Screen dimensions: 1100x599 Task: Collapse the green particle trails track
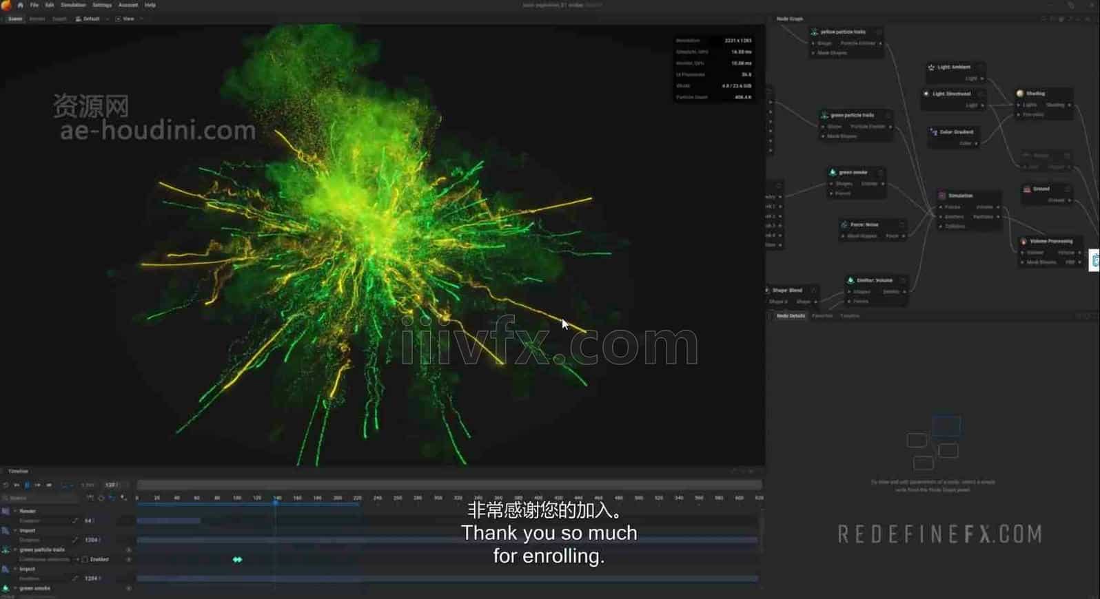coord(15,549)
